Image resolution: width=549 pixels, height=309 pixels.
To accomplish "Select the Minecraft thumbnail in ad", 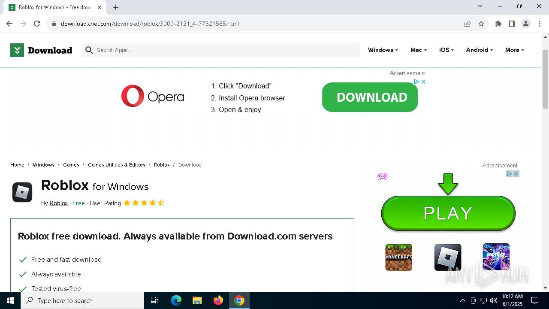I will pos(398,257).
